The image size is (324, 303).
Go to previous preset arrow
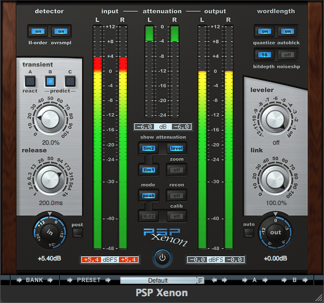(214, 280)
